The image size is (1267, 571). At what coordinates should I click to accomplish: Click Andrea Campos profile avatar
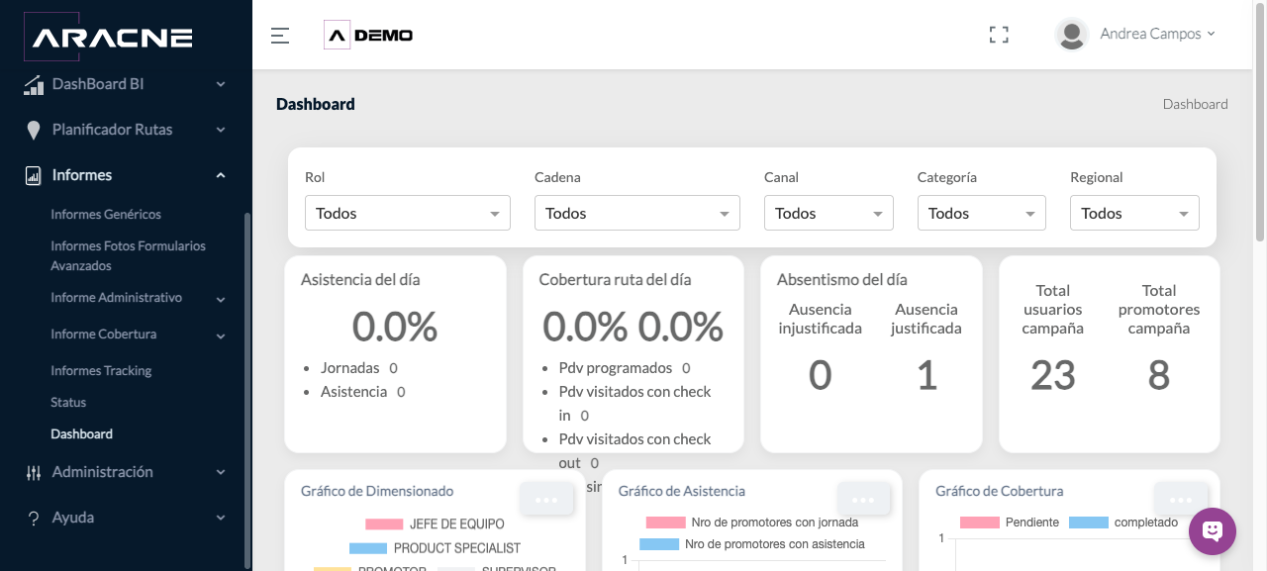click(1072, 35)
